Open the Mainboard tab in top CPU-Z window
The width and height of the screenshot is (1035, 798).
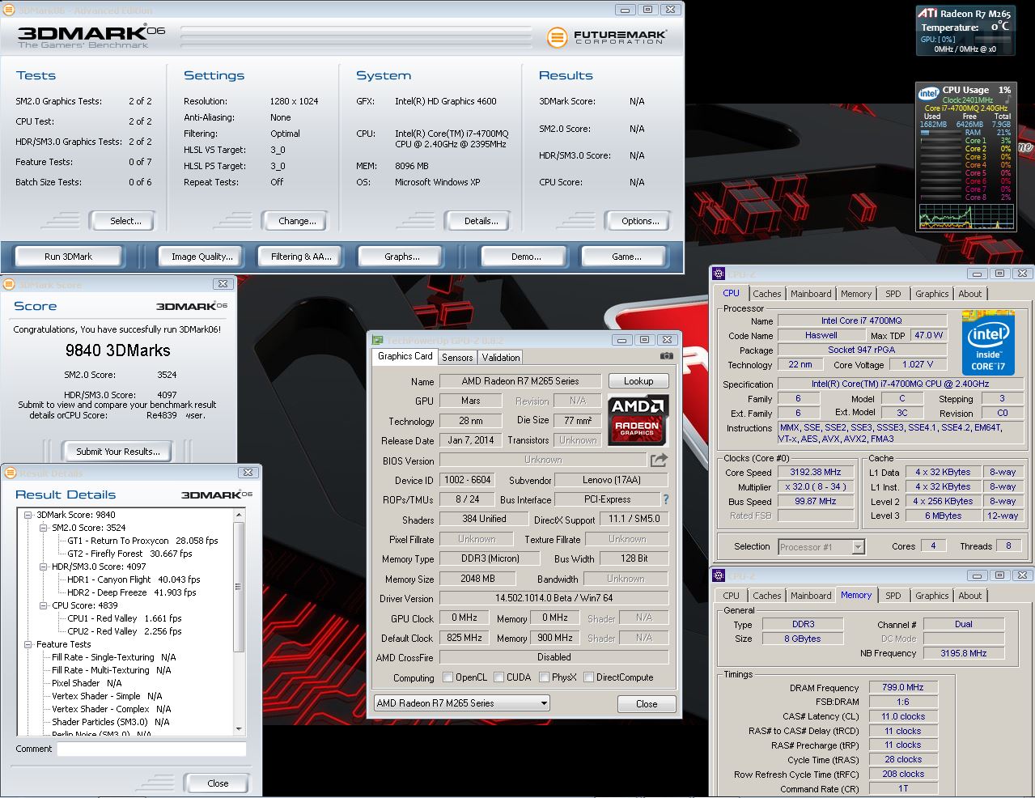pyautogui.click(x=811, y=294)
